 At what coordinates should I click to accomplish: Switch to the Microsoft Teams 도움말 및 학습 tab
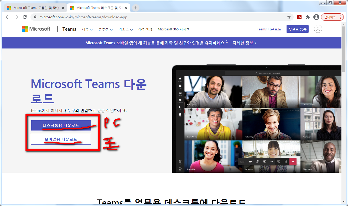pos(35,8)
